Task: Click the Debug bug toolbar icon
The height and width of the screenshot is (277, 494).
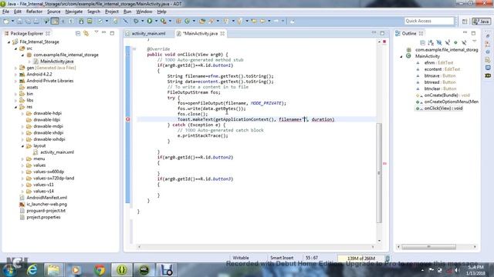Action: [136, 21]
